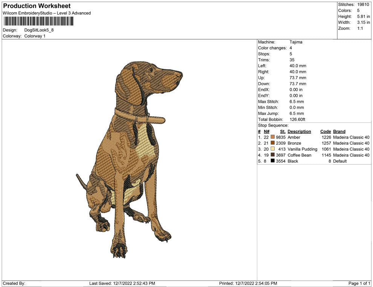Click the stitches count 19810

tap(363, 5)
